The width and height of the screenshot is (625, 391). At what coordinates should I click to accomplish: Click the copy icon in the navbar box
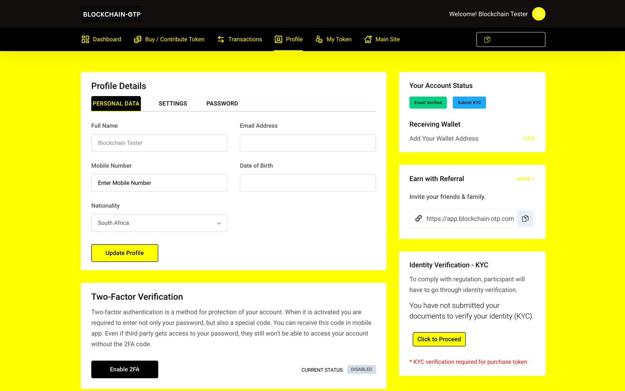click(x=487, y=39)
